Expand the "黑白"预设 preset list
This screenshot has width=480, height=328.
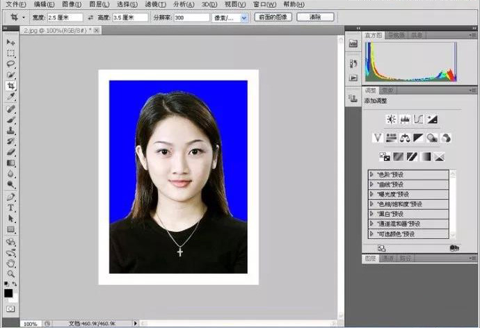coord(372,214)
